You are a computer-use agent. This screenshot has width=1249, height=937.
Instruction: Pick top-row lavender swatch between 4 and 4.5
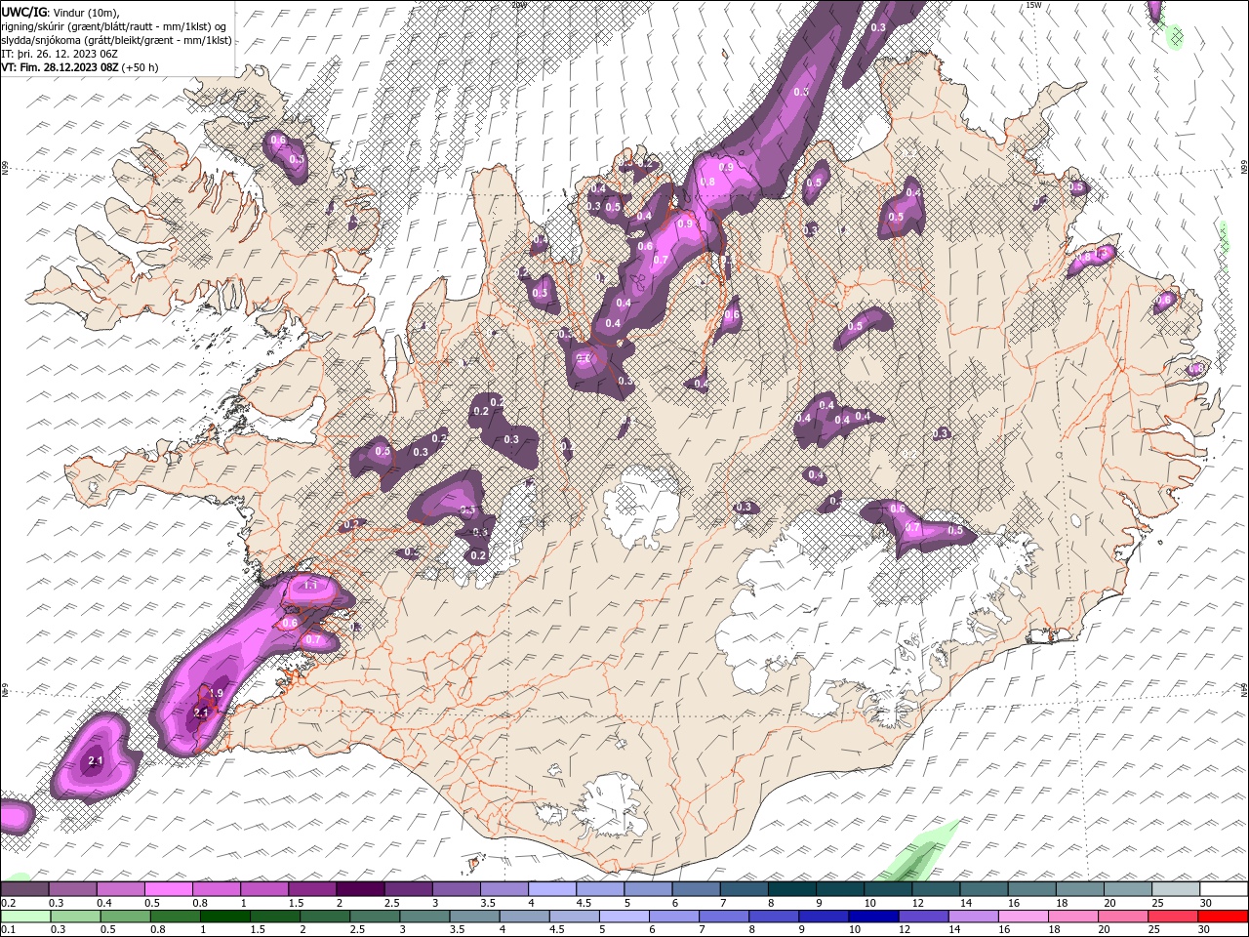click(551, 889)
